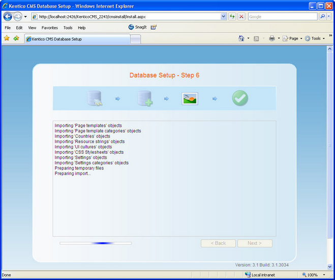The image size is (335, 280).
Task: Click "Importing 'CSS Stylesheets' objects" line
Action: click(x=89, y=152)
